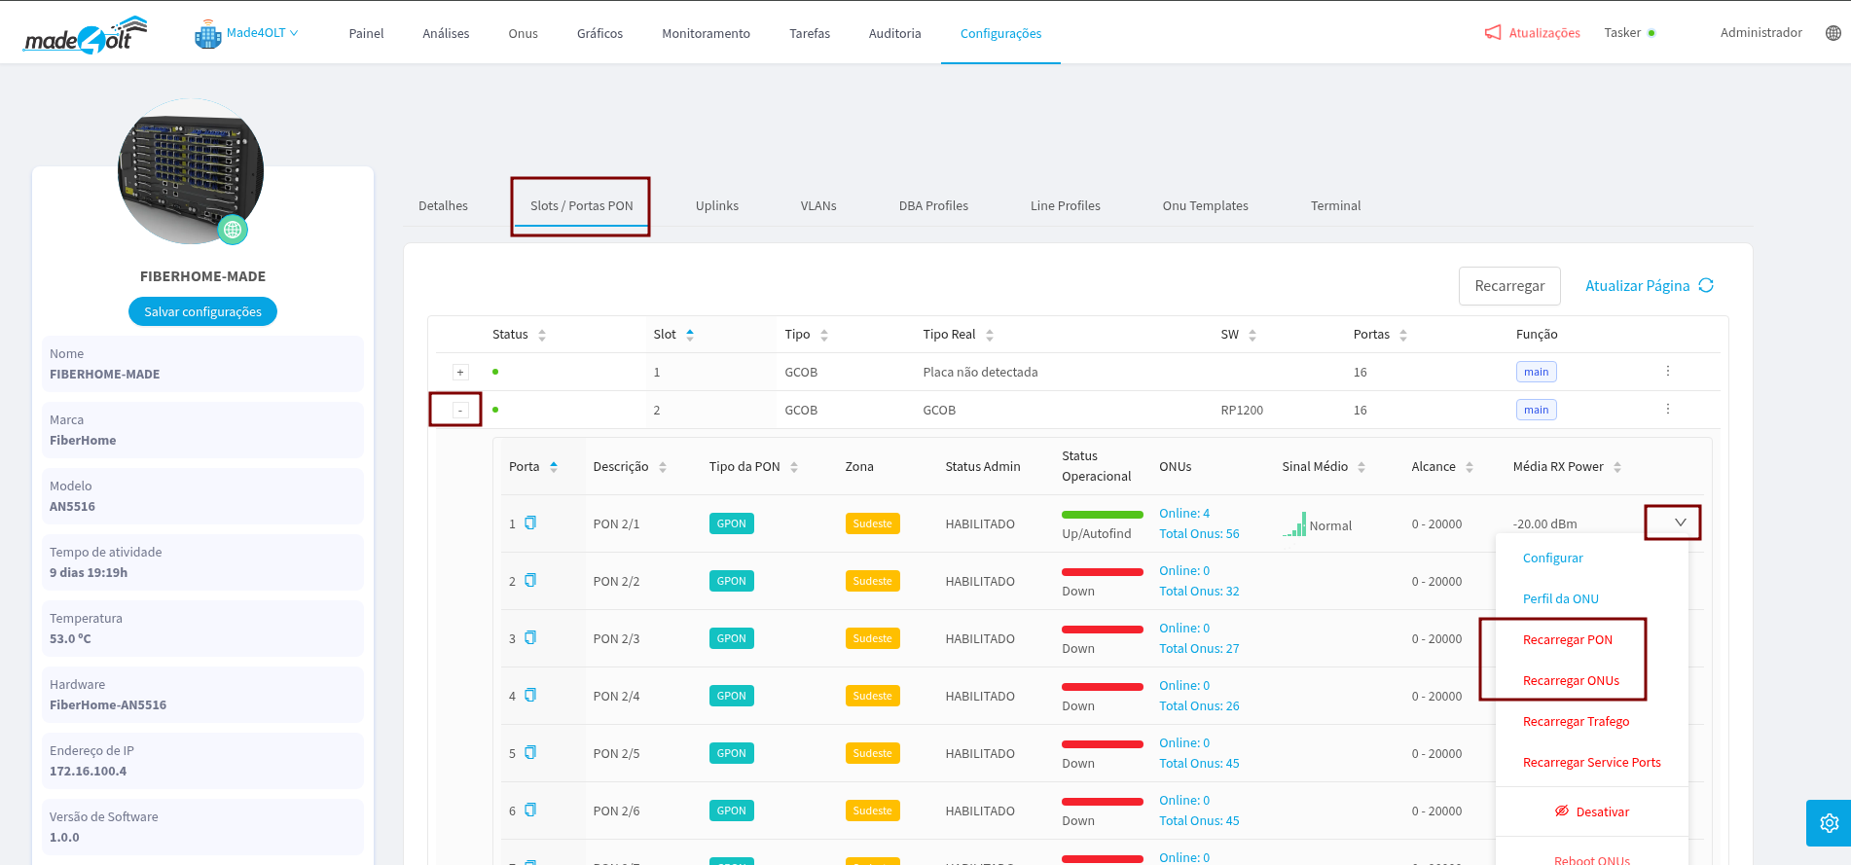
Task: Click the three-dot menu for slot 1
Action: click(x=1667, y=371)
